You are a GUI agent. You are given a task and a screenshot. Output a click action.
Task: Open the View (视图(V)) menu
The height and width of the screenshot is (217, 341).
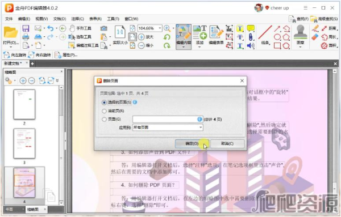pyautogui.click(x=41, y=19)
